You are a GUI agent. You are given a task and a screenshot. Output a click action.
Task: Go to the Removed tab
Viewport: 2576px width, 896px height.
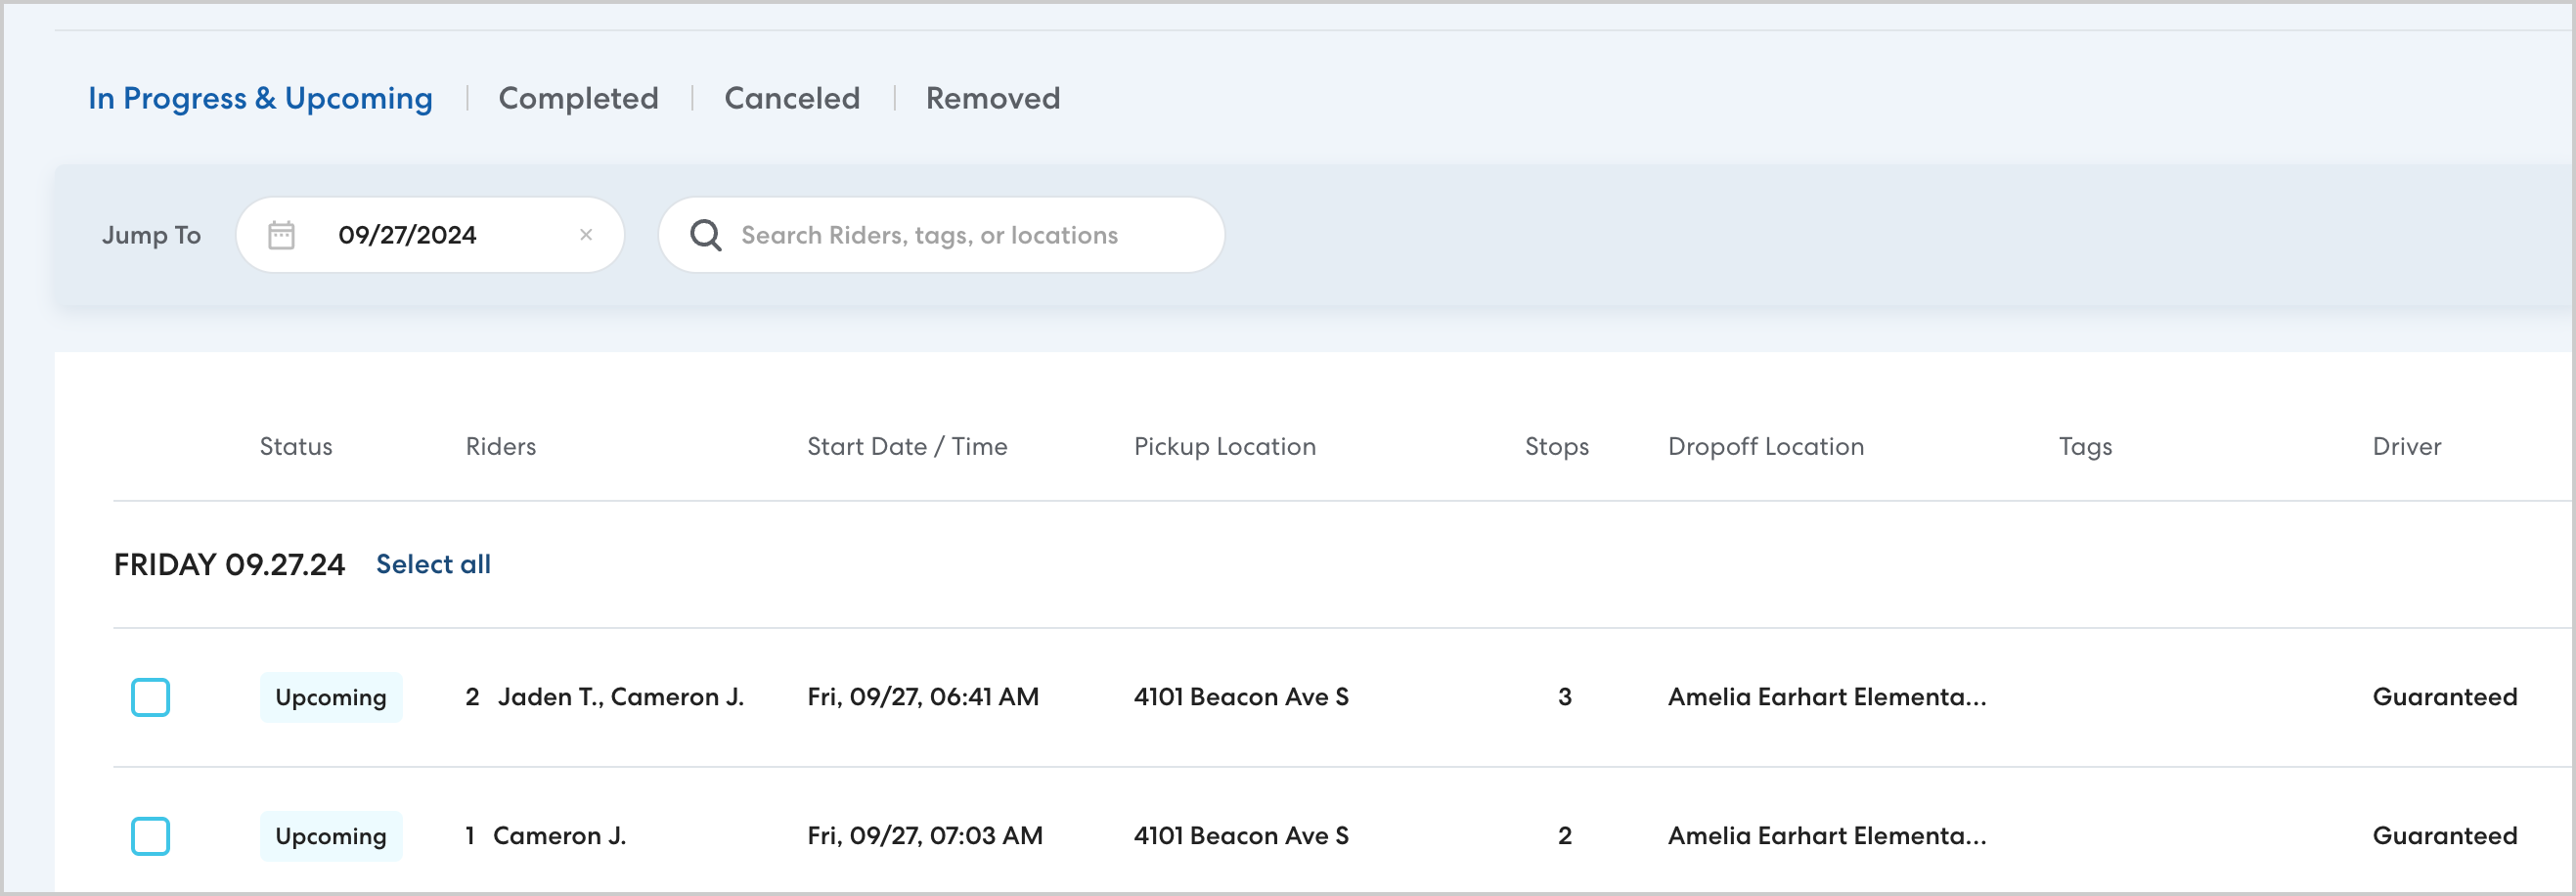click(x=992, y=98)
